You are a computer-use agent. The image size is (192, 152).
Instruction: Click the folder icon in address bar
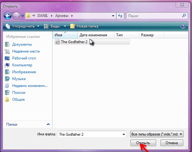28,16
